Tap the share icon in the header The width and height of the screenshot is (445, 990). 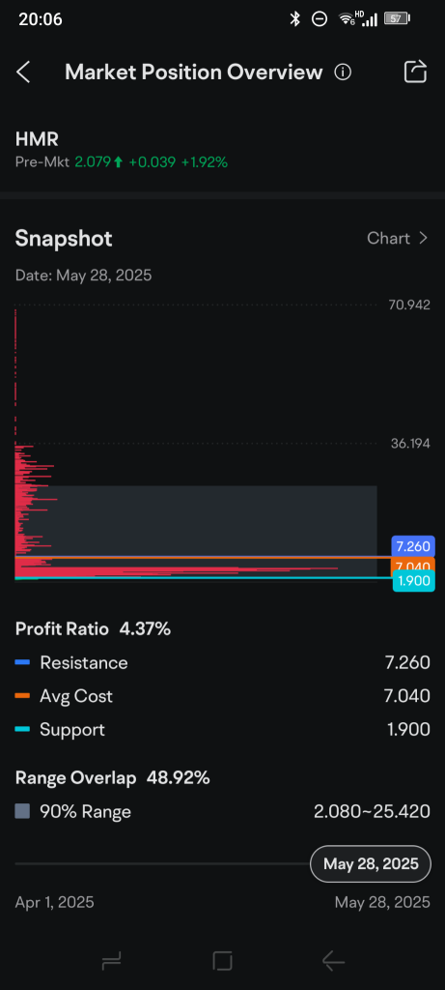415,72
